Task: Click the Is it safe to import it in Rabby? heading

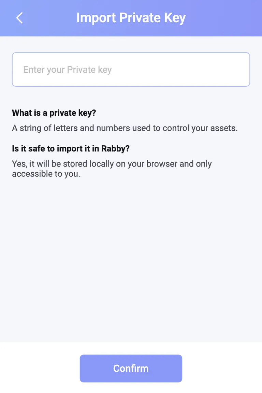Action: tap(71, 149)
